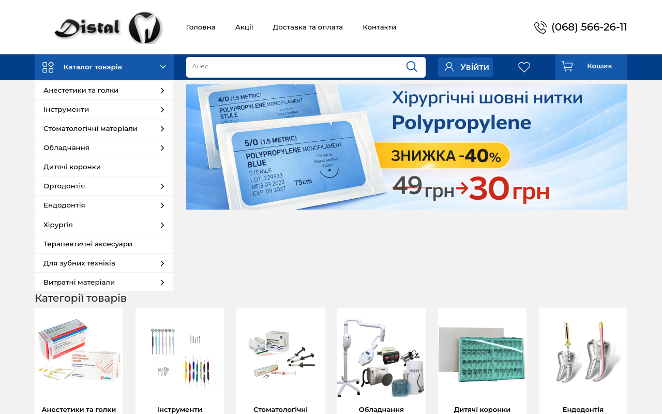662x414 pixels.
Task: Open Анестетики та голки category label
Action: coord(79,409)
